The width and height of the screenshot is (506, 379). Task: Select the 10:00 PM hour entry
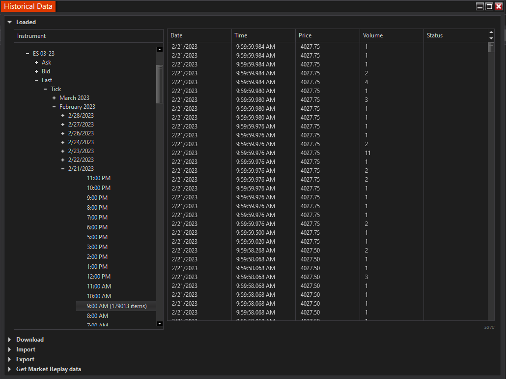pos(99,188)
